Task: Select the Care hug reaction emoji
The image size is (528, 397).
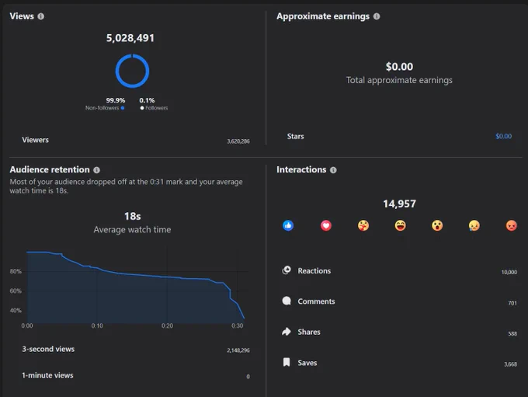Action: (x=363, y=225)
